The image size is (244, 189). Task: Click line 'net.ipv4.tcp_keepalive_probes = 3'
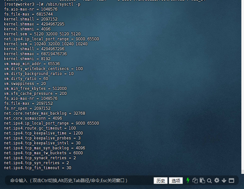click(42, 138)
